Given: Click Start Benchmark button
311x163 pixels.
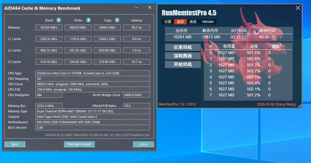Looking at the screenshot, I should pos(79,144).
